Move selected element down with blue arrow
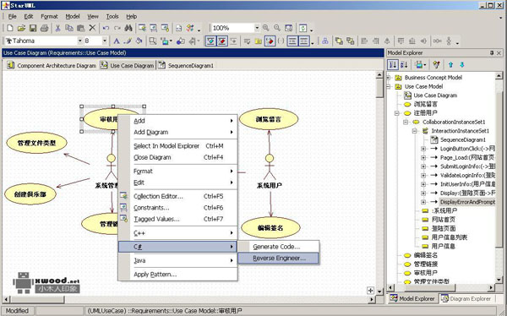 click(x=462, y=65)
